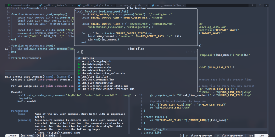Go to tab page 2
This screenshot has width=275, height=137.
tap(260, 5)
